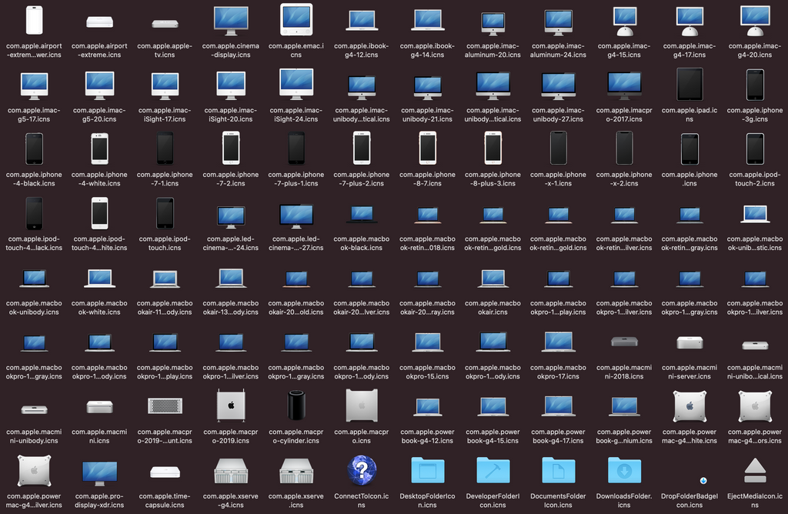Select com.apple.macbookpro-17.icns icon

pos(559,342)
